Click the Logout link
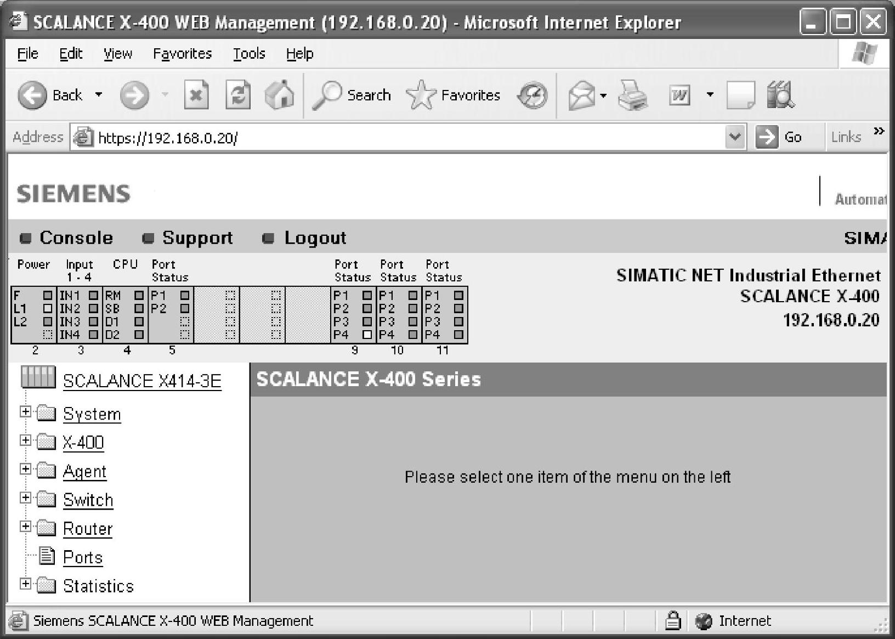This screenshot has width=895, height=639. point(315,237)
